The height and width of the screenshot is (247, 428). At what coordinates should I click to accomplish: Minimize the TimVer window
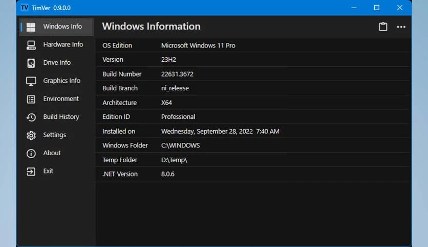354,8
